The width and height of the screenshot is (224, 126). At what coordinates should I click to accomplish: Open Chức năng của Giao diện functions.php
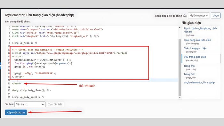tap(197, 42)
